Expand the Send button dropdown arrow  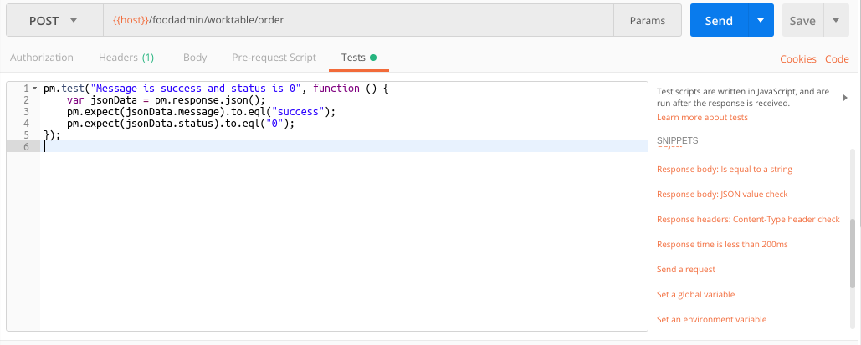(760, 21)
